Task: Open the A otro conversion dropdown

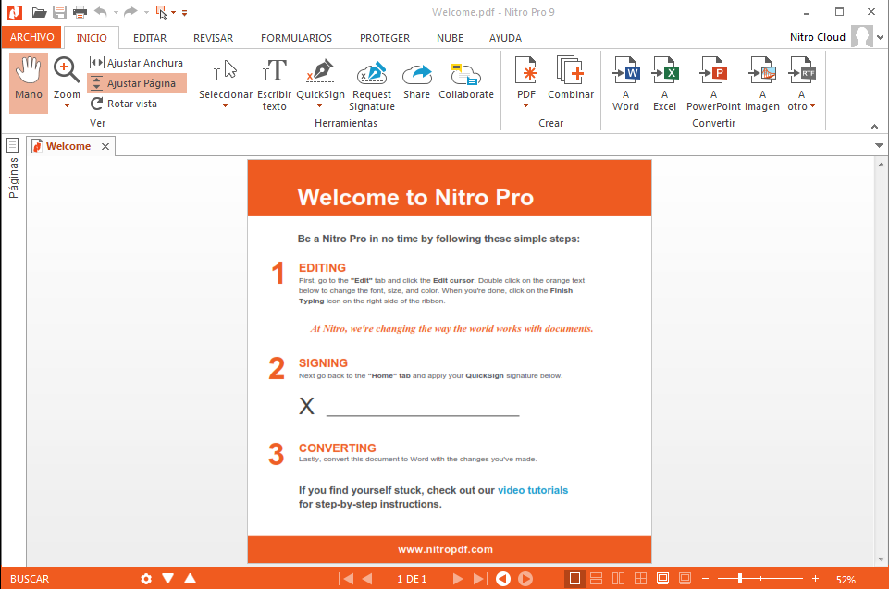Action: (x=801, y=84)
